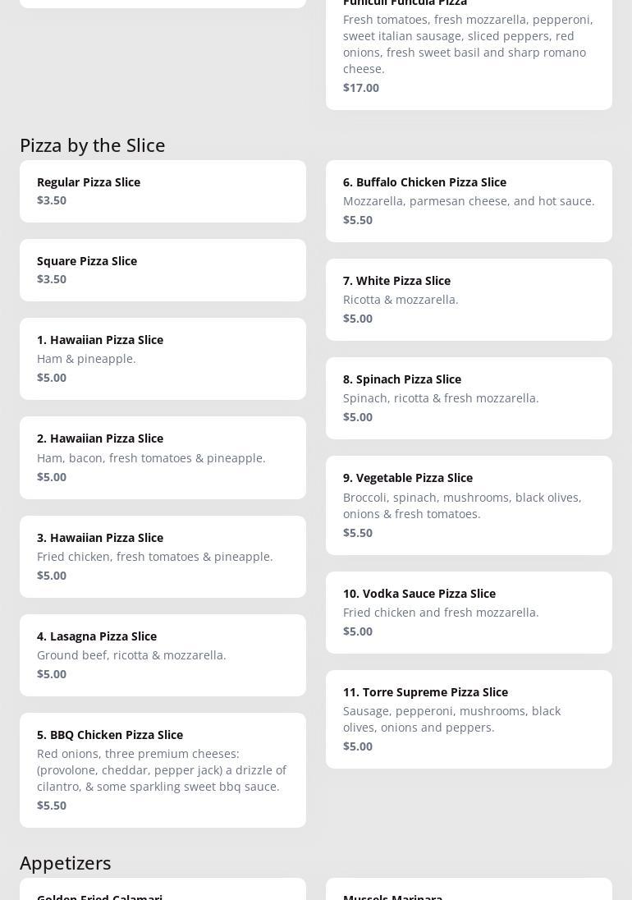Select the Mussels Marinara appetizer
Screen dimensions: 632x900
click(393, 895)
